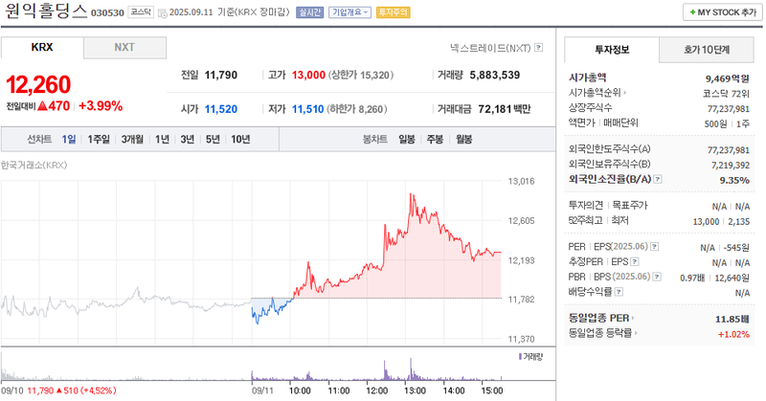Open the NXT help question-mark icon

click(538, 48)
